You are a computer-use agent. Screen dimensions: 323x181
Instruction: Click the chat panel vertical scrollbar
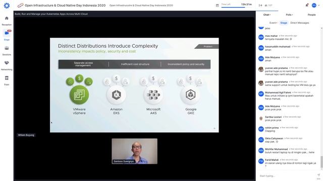[x=321, y=162]
